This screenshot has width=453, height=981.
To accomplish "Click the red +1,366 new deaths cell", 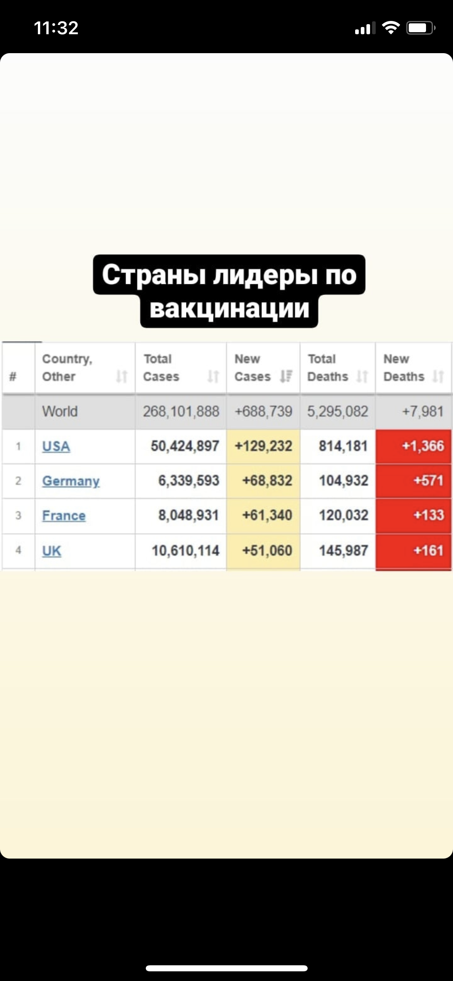I will pyautogui.click(x=414, y=446).
